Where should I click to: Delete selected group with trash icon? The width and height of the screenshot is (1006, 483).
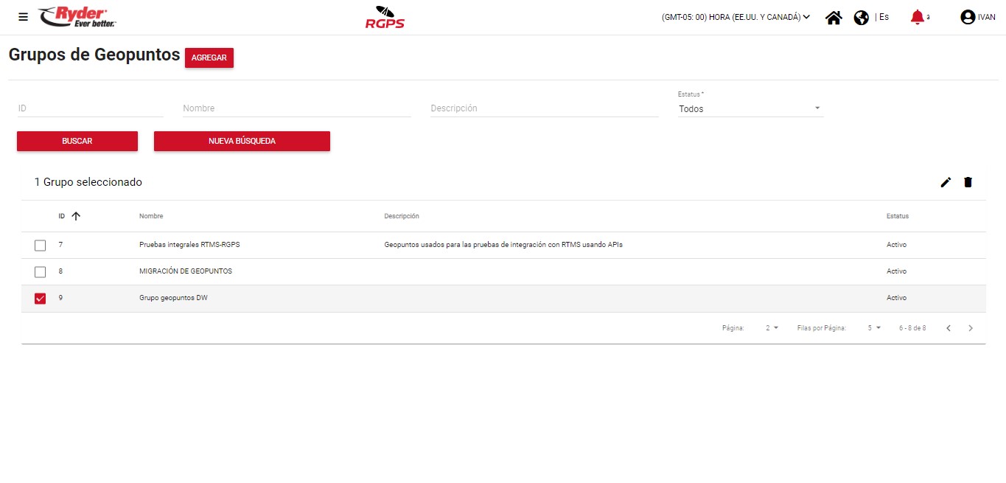coord(968,182)
